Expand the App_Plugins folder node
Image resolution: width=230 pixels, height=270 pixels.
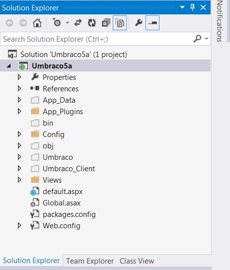click(x=19, y=111)
